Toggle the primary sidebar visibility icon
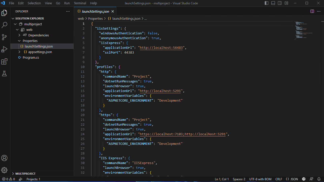The image size is (324, 182). [266, 3]
